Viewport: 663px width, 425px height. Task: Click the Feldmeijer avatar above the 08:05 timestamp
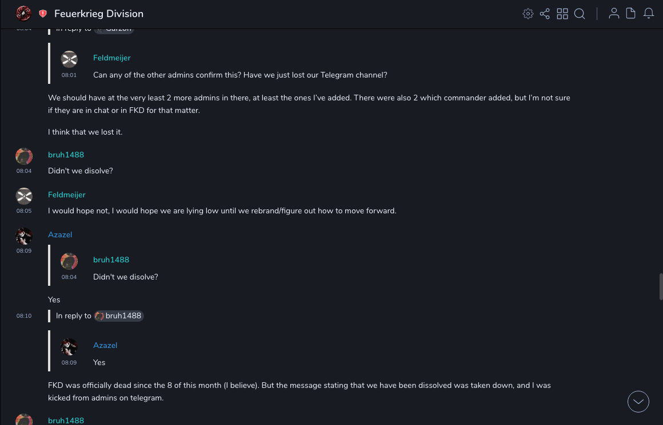(24, 196)
